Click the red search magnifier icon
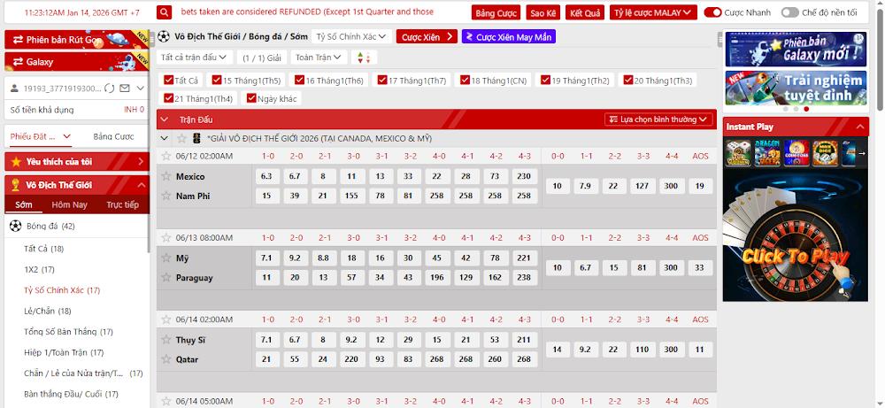885x408 pixels. 164,13
